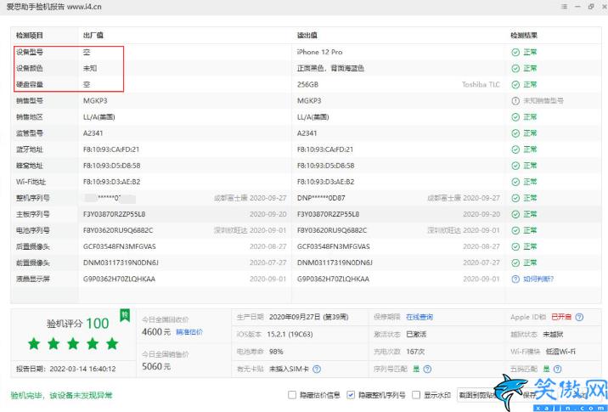Select factory mainboard serial F3Y03870R2ZP55L8

click(x=114, y=214)
